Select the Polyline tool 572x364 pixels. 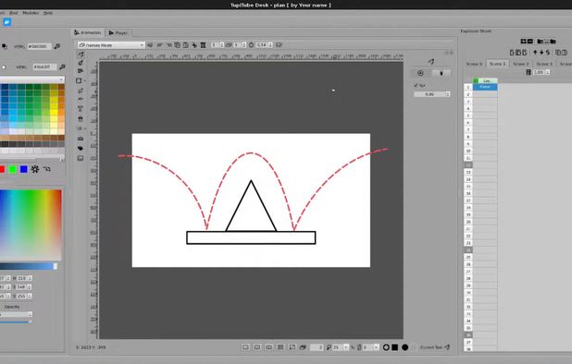click(x=81, y=70)
